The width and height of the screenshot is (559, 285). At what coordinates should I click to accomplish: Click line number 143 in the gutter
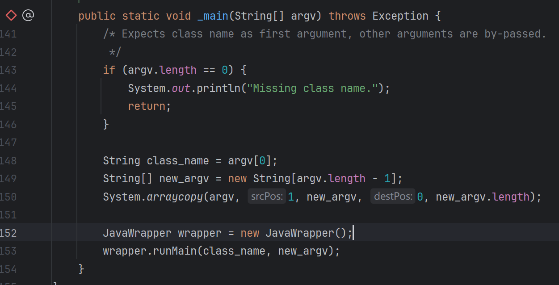click(8, 70)
